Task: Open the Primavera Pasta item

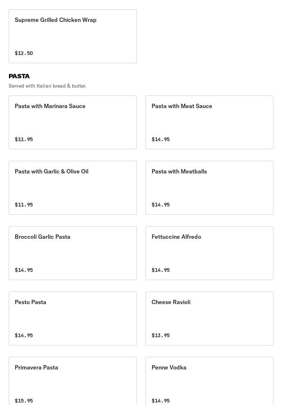Action: click(x=73, y=381)
